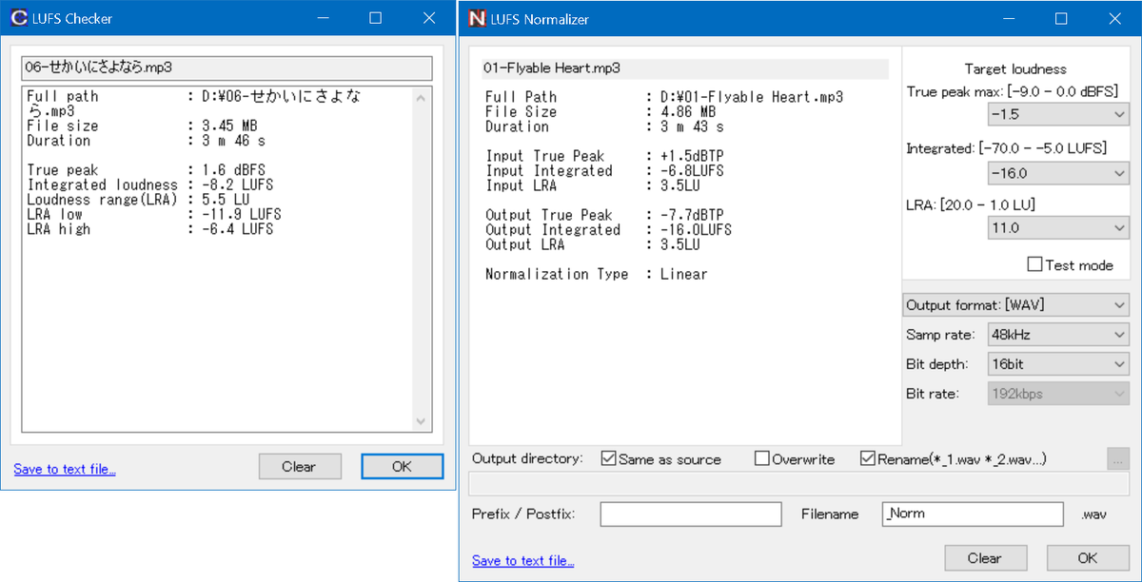This screenshot has height=582, width=1142.
Task: Click Clear button in LUFS Normalizer
Action: point(985,558)
